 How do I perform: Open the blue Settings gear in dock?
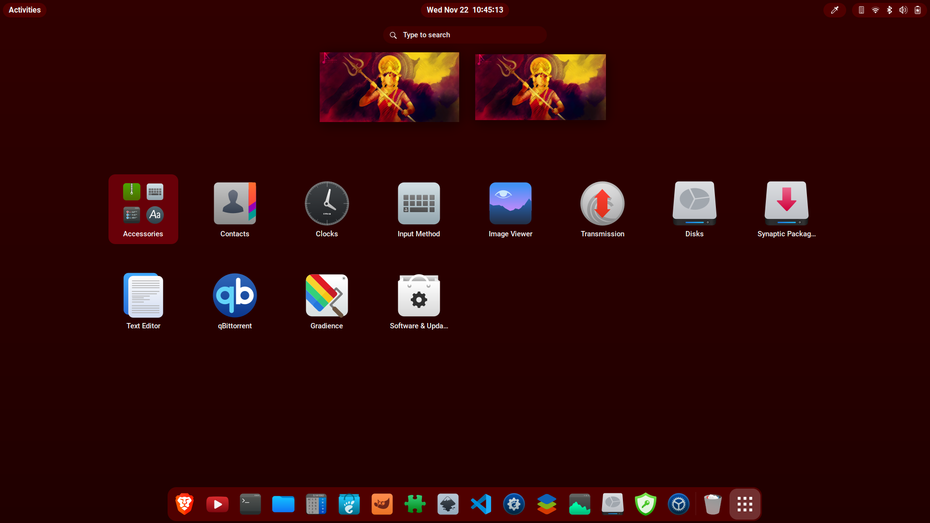pyautogui.click(x=679, y=504)
